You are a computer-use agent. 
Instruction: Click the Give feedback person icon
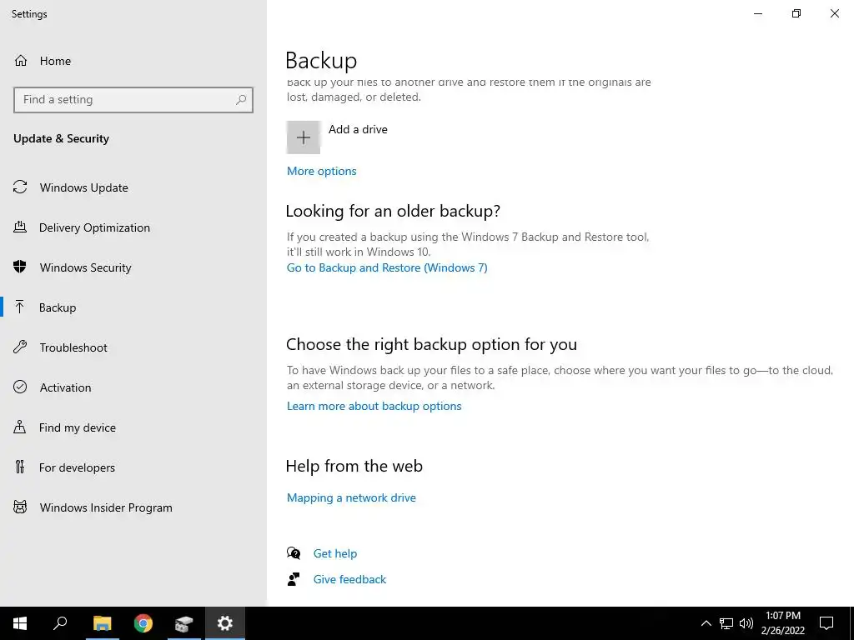pyautogui.click(x=294, y=579)
